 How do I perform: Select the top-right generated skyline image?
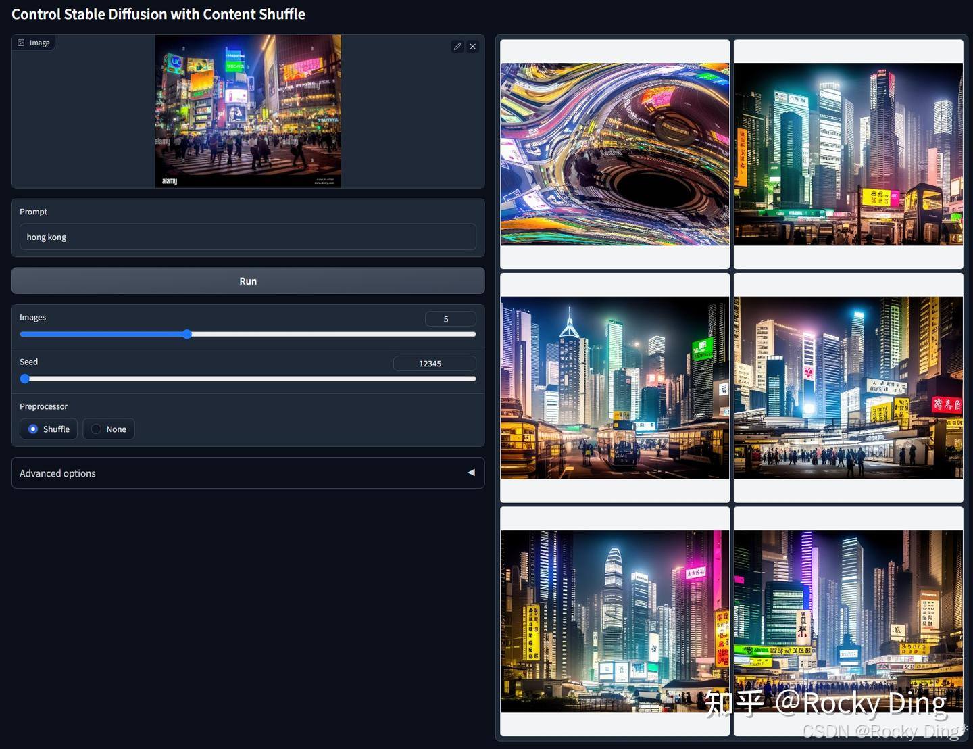tap(848, 153)
